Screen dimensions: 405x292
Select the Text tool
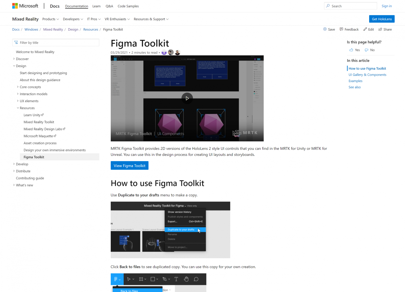click(x=176, y=279)
